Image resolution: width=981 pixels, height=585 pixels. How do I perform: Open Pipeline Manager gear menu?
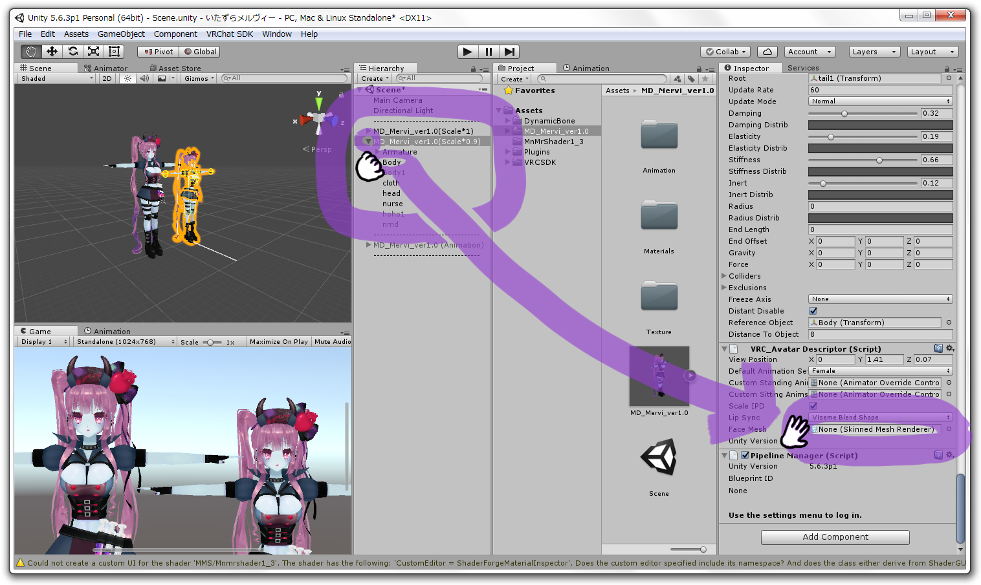tap(950, 455)
